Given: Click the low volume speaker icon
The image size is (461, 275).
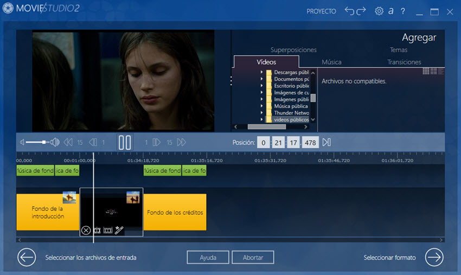Looking at the screenshot, I should click(22, 142).
